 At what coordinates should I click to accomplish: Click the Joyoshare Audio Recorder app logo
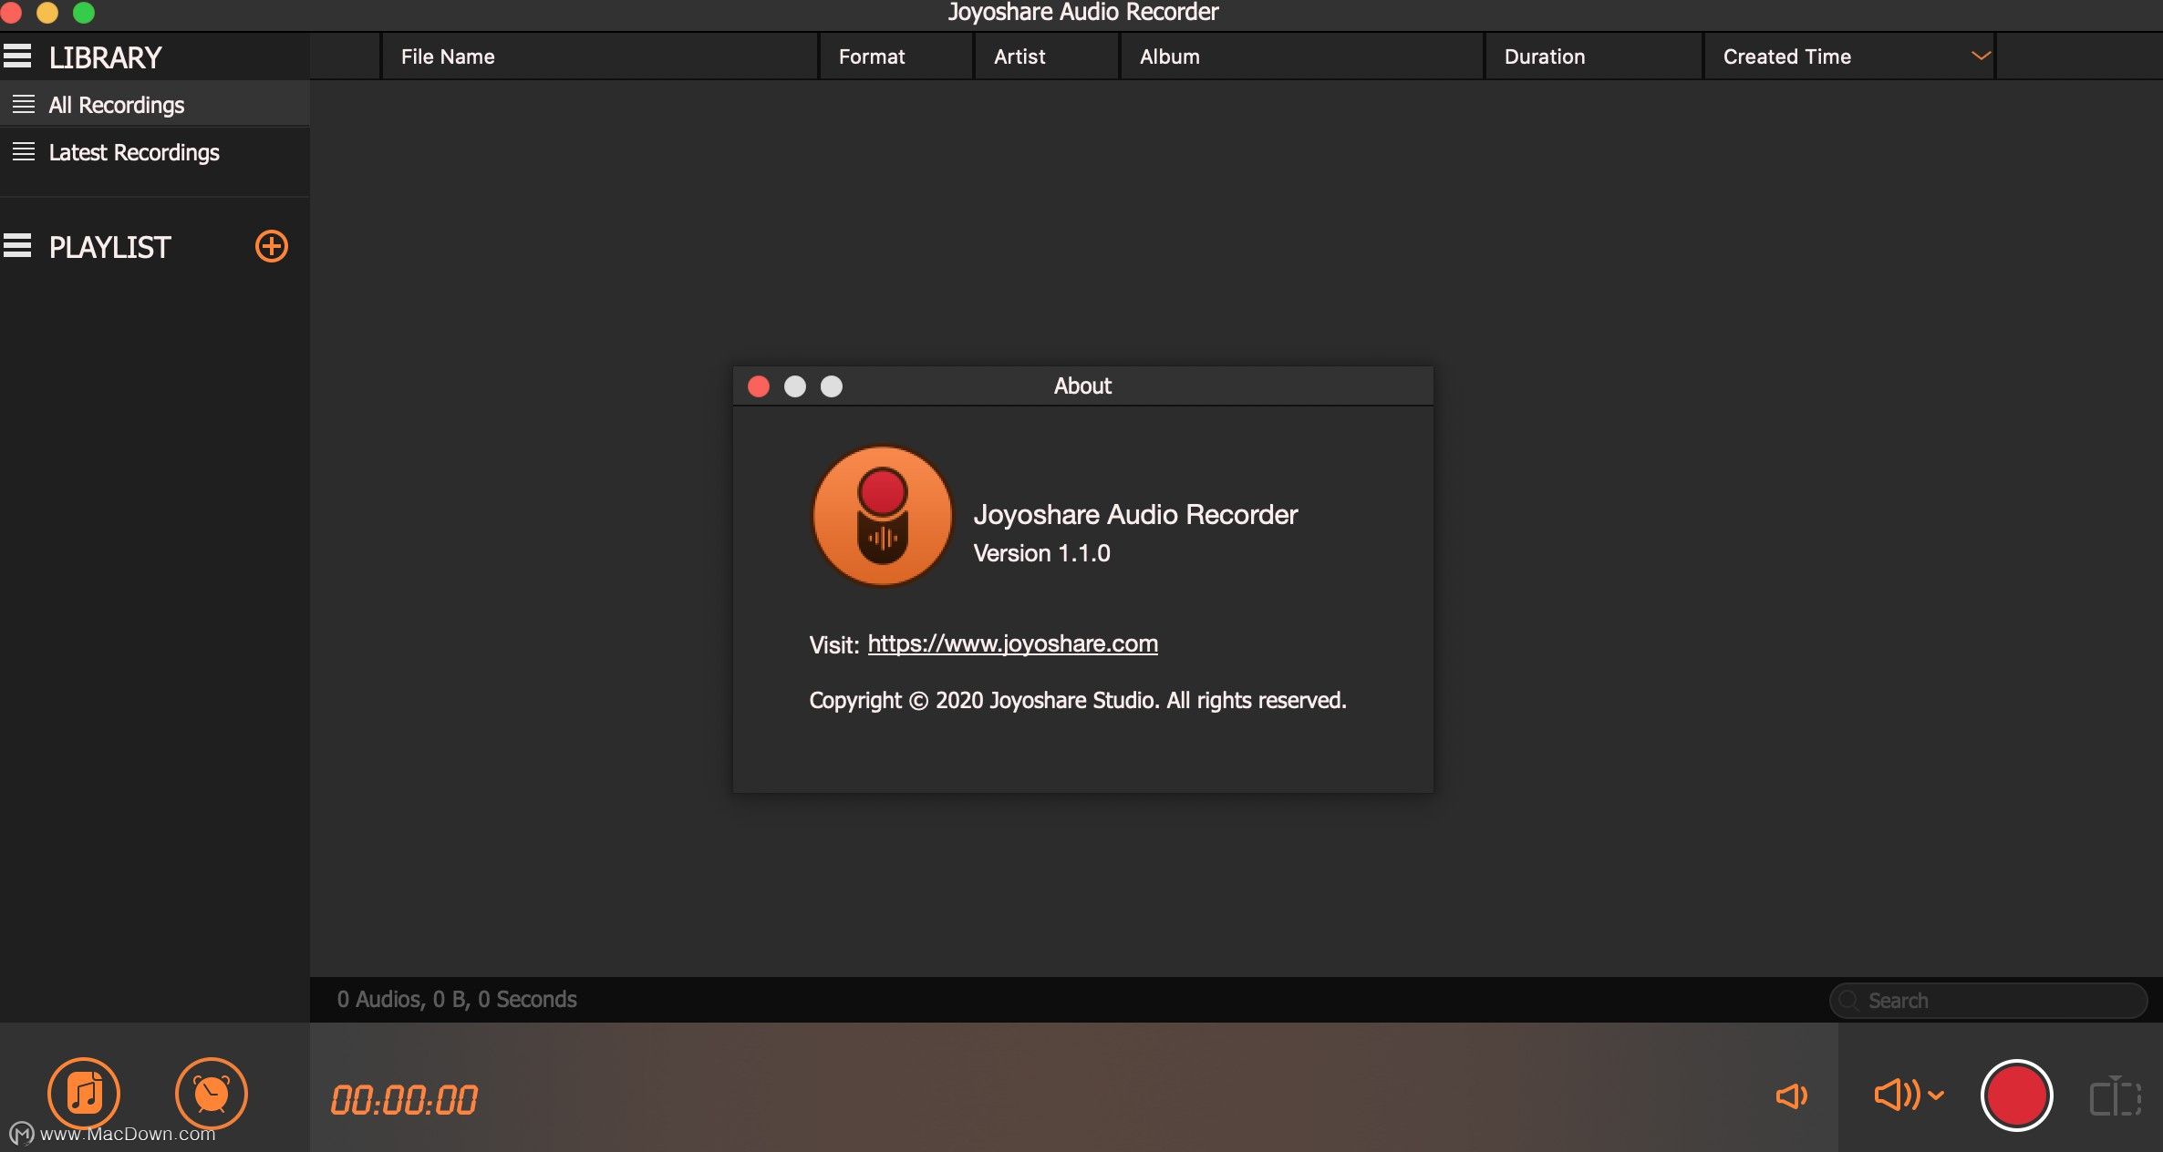point(883,516)
